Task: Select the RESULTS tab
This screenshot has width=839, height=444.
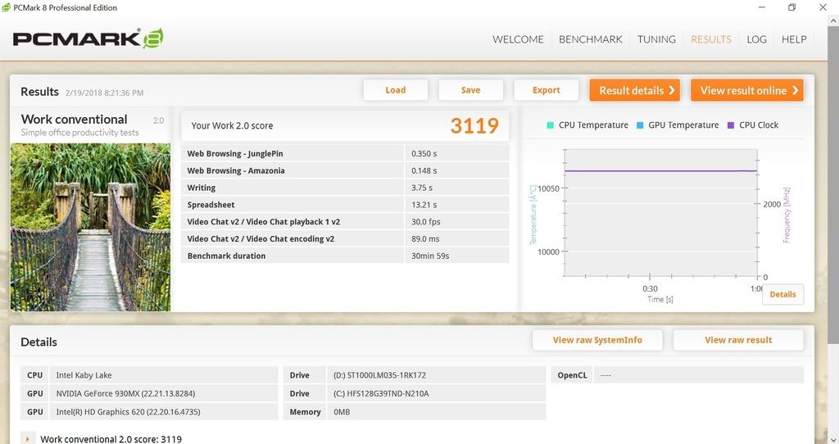Action: [x=710, y=39]
